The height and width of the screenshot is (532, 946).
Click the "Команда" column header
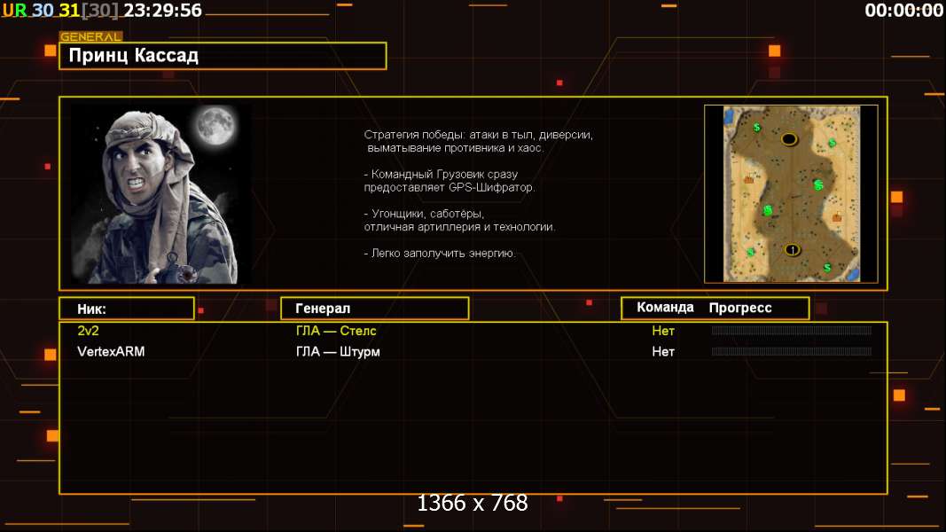(x=666, y=307)
